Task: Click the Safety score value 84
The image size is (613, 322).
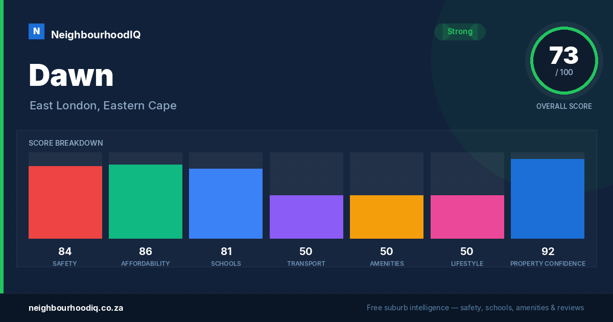Action: tap(65, 251)
